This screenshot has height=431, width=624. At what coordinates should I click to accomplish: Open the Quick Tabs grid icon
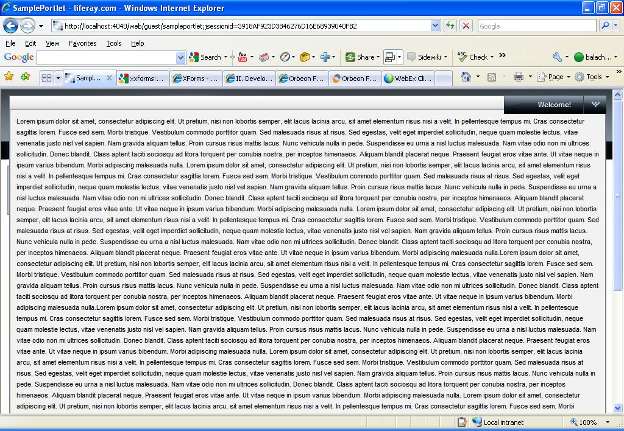[46, 78]
